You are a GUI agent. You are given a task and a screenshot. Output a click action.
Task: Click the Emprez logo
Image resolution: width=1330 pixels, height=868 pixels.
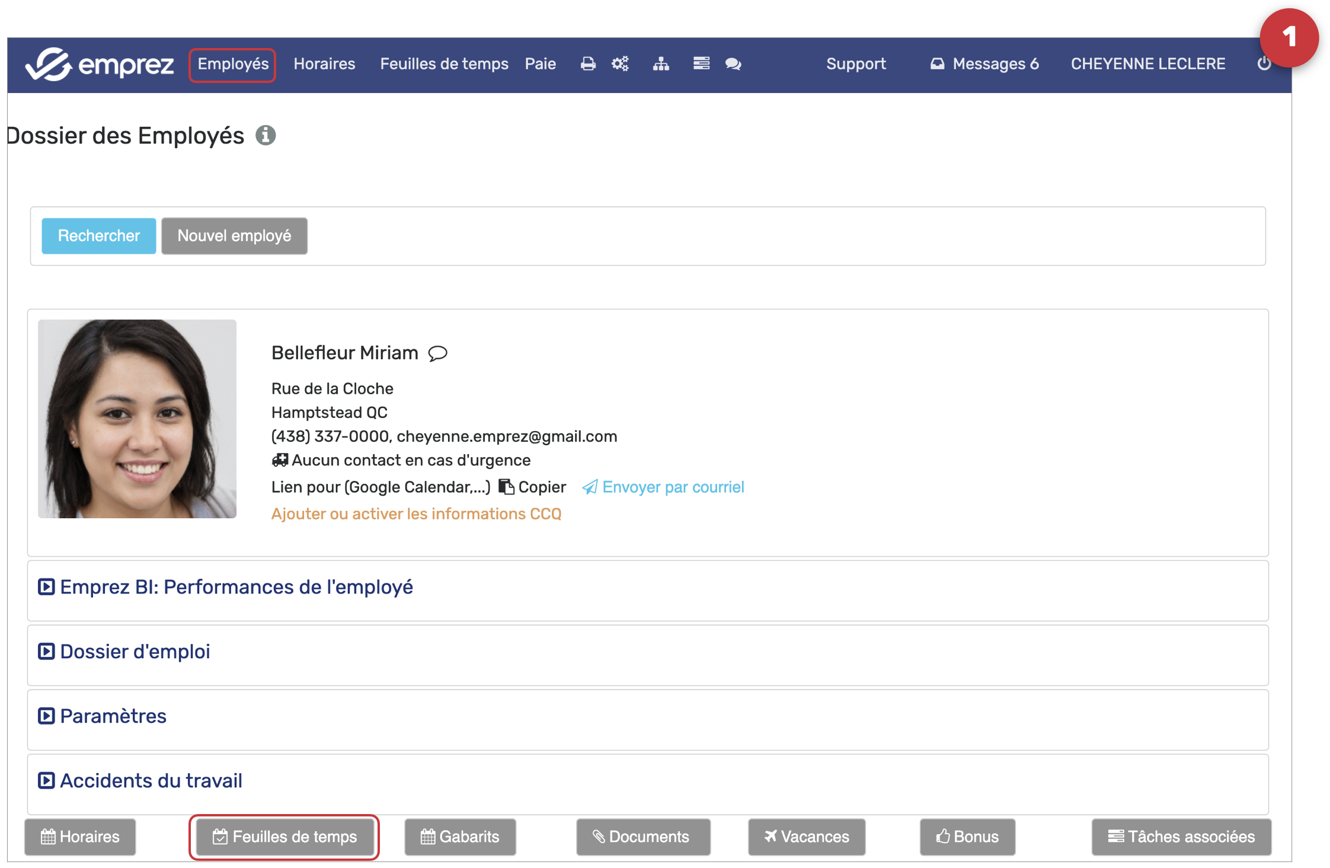click(x=100, y=64)
